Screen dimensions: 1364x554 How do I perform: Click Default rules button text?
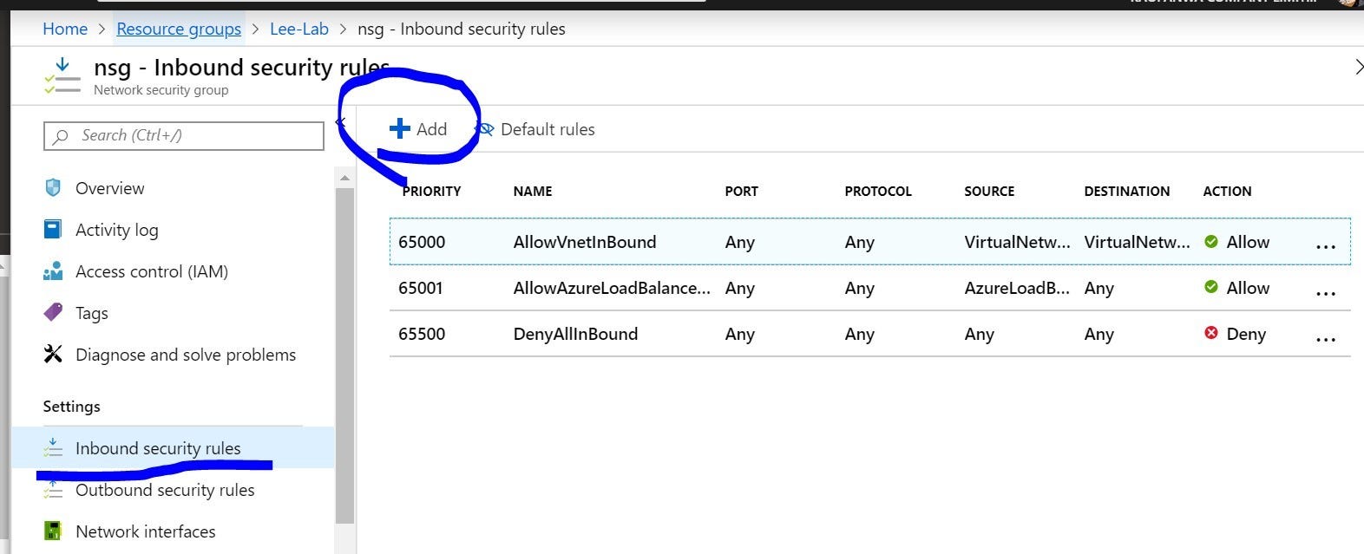548,129
